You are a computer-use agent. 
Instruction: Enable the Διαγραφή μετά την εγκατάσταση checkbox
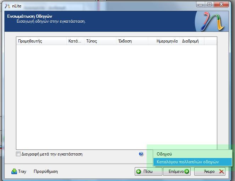point(18,154)
